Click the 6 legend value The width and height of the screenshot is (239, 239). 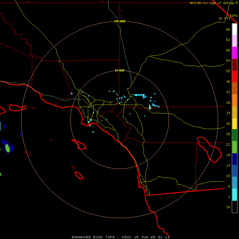tap(229, 186)
